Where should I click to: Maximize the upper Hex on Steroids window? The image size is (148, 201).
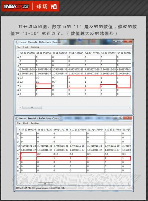pos(121,41)
